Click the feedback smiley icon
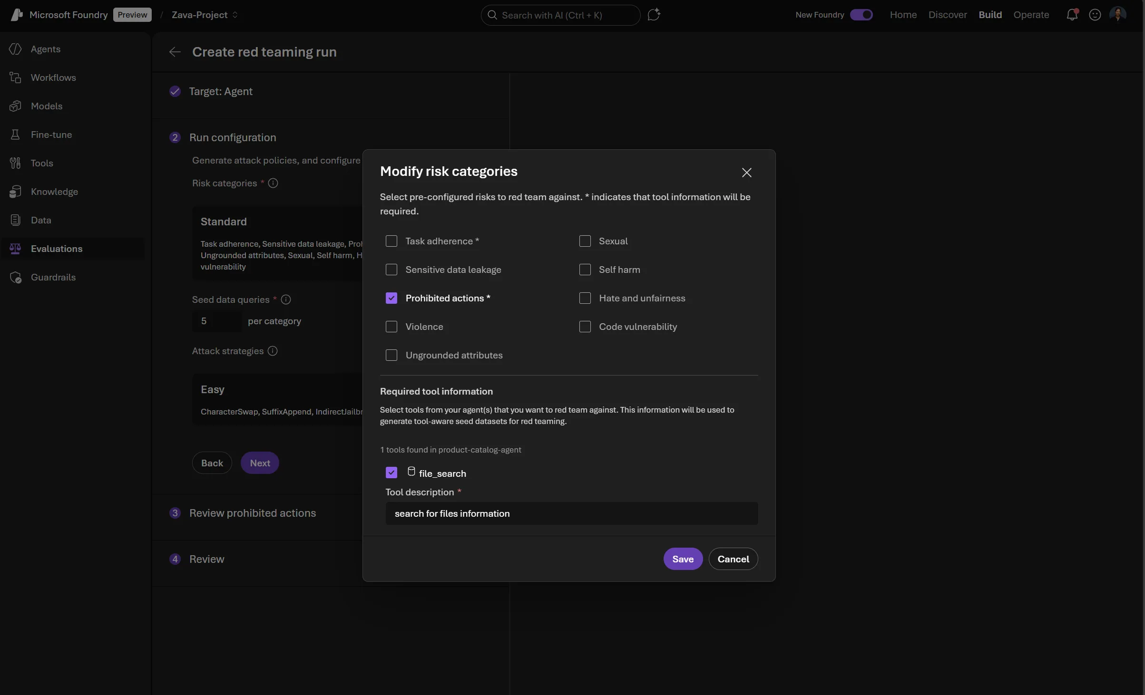Viewport: 1145px width, 695px height. pyautogui.click(x=1095, y=15)
